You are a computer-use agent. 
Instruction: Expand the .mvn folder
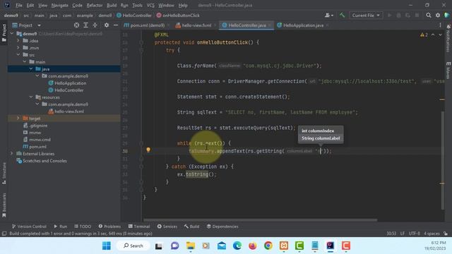click(x=18, y=48)
